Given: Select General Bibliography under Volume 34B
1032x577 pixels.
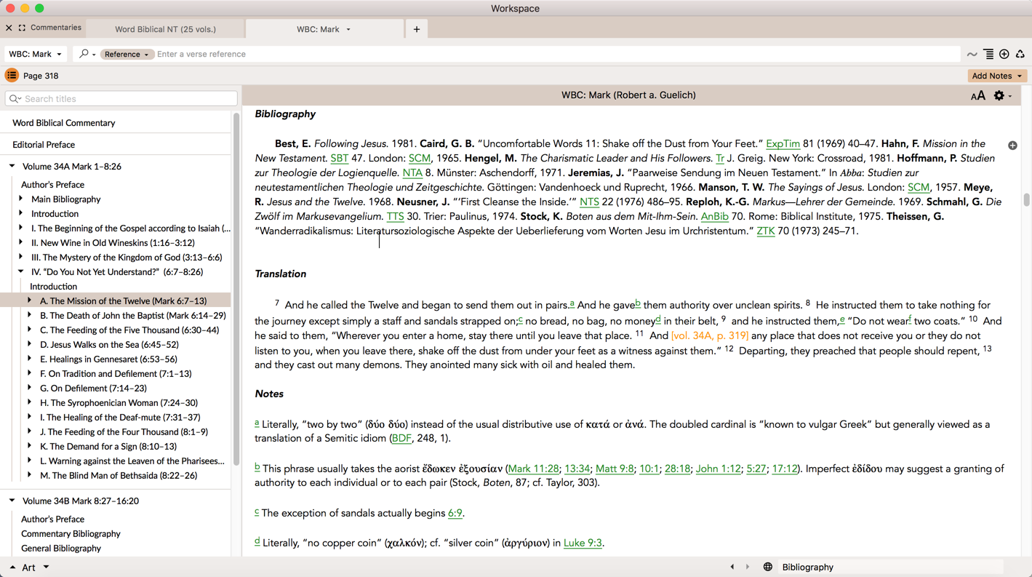Looking at the screenshot, I should 61,548.
